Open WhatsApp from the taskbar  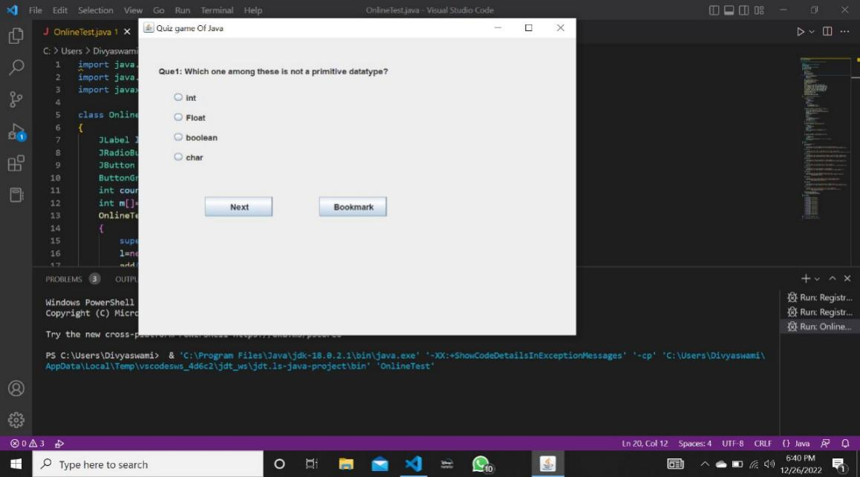pyautogui.click(x=481, y=464)
